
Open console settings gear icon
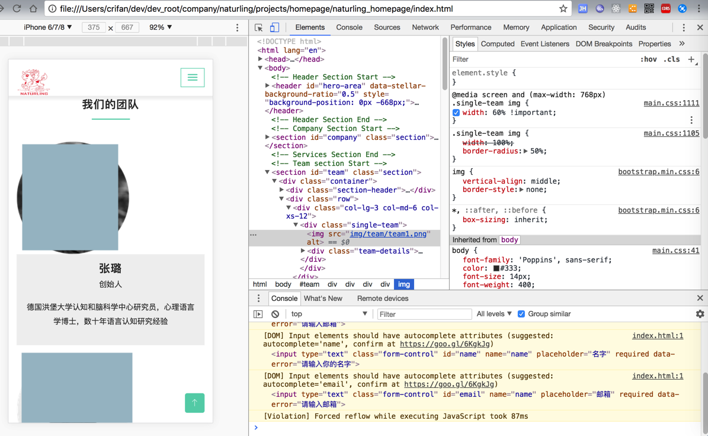[x=700, y=314]
